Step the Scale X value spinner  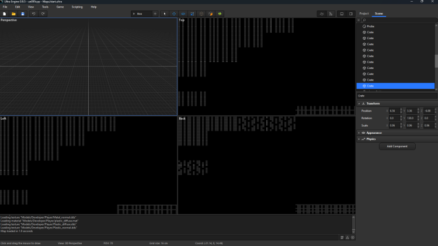point(401,126)
